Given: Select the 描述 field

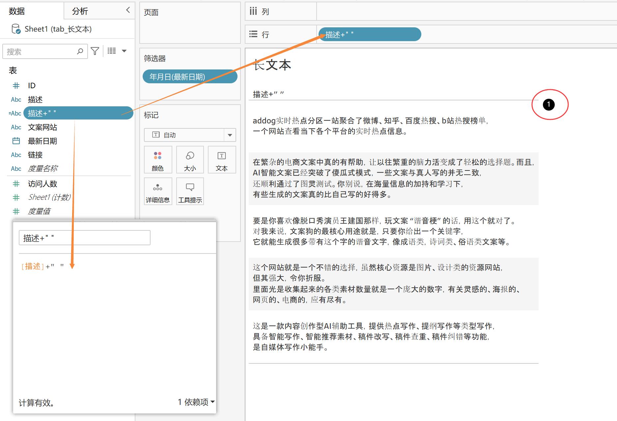Looking at the screenshot, I should [x=35, y=99].
